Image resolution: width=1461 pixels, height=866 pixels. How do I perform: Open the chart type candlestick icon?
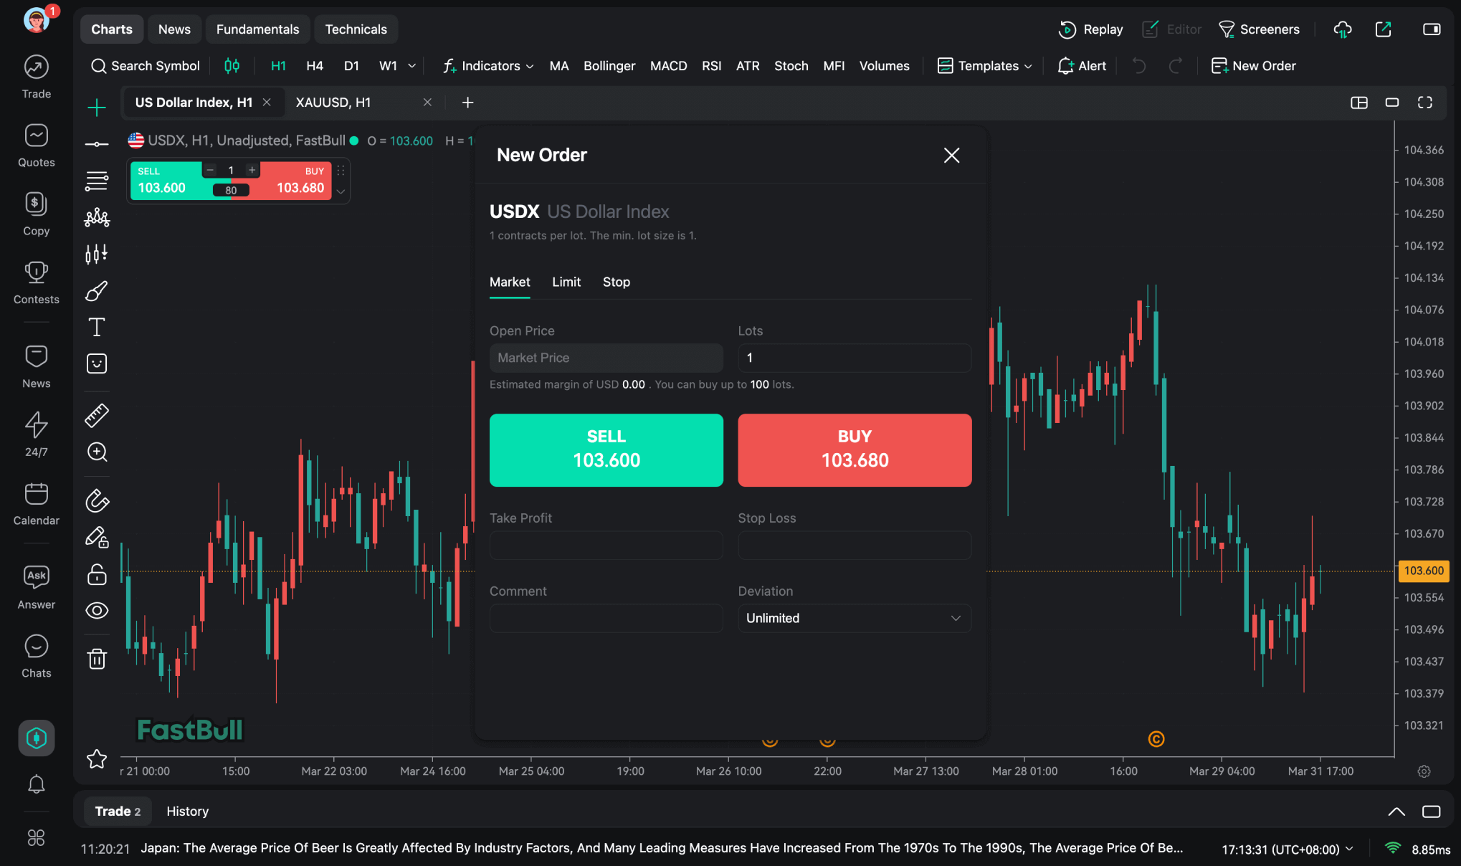click(232, 66)
